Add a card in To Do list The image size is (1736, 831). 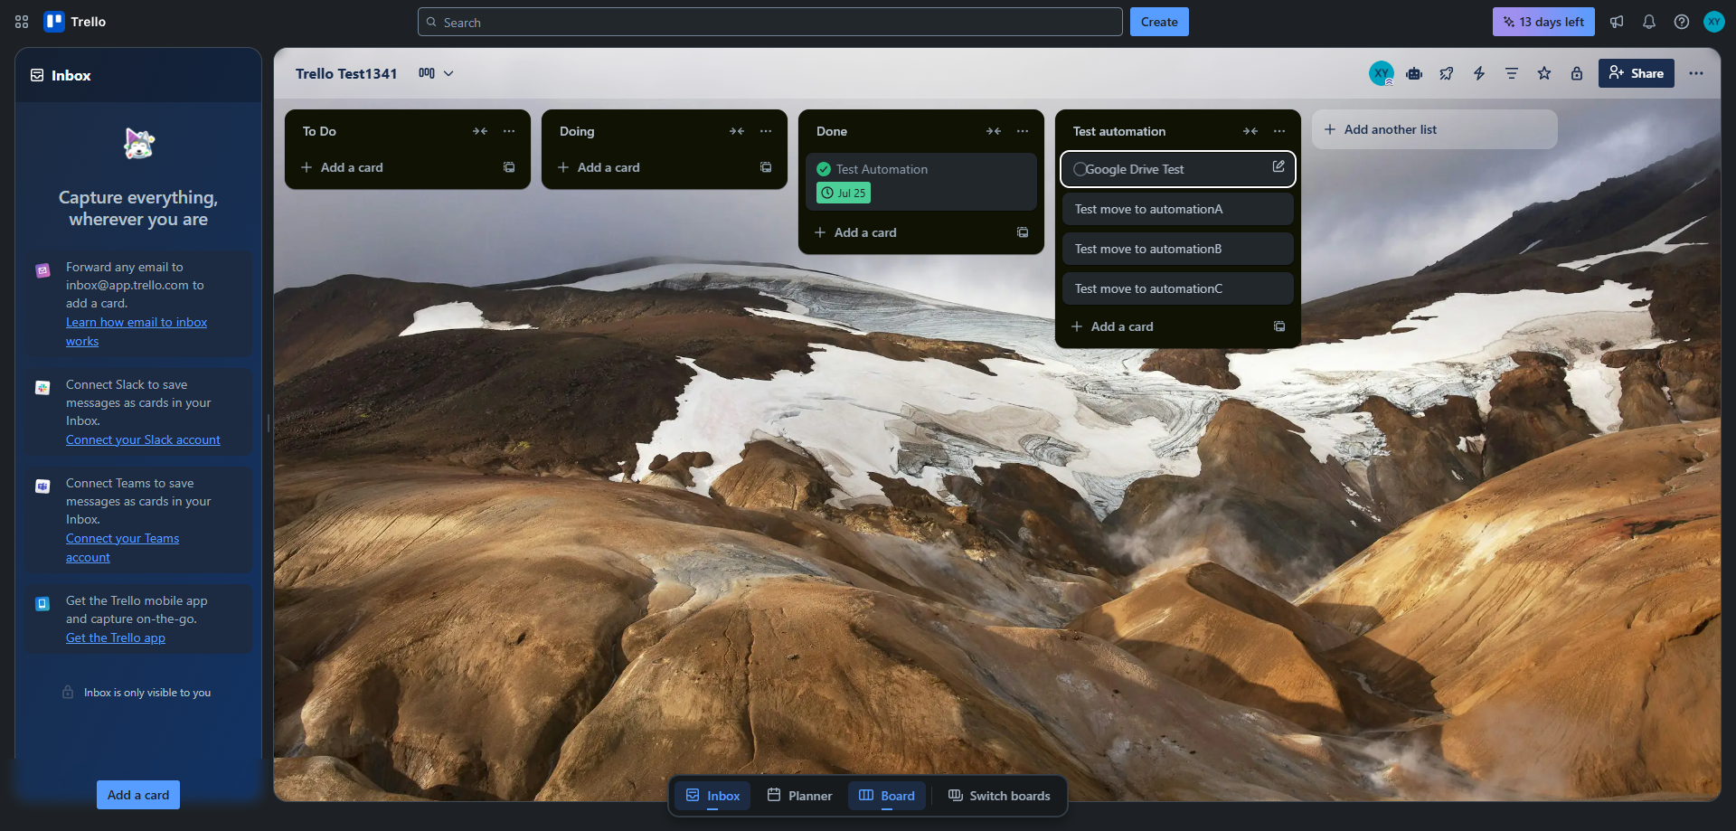393,167
